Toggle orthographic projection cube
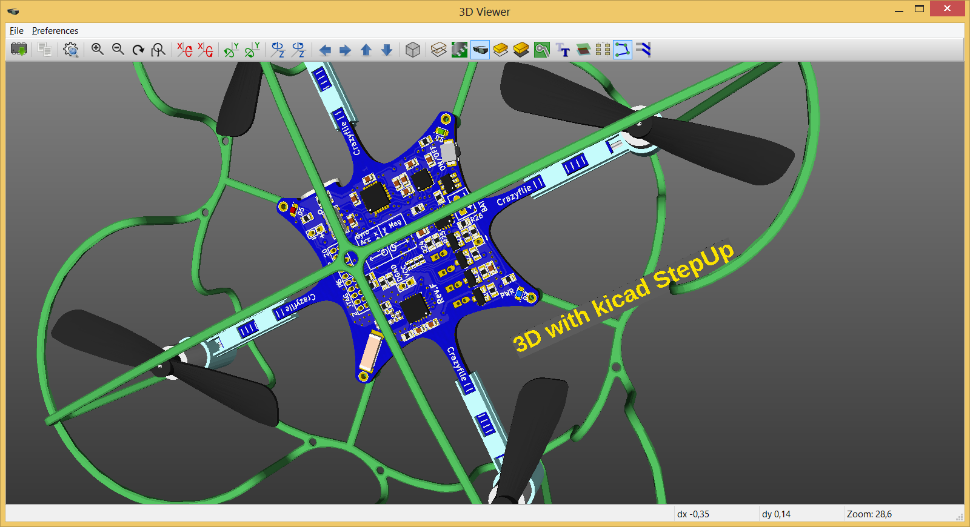Viewport: 970px width, 527px height. point(413,50)
